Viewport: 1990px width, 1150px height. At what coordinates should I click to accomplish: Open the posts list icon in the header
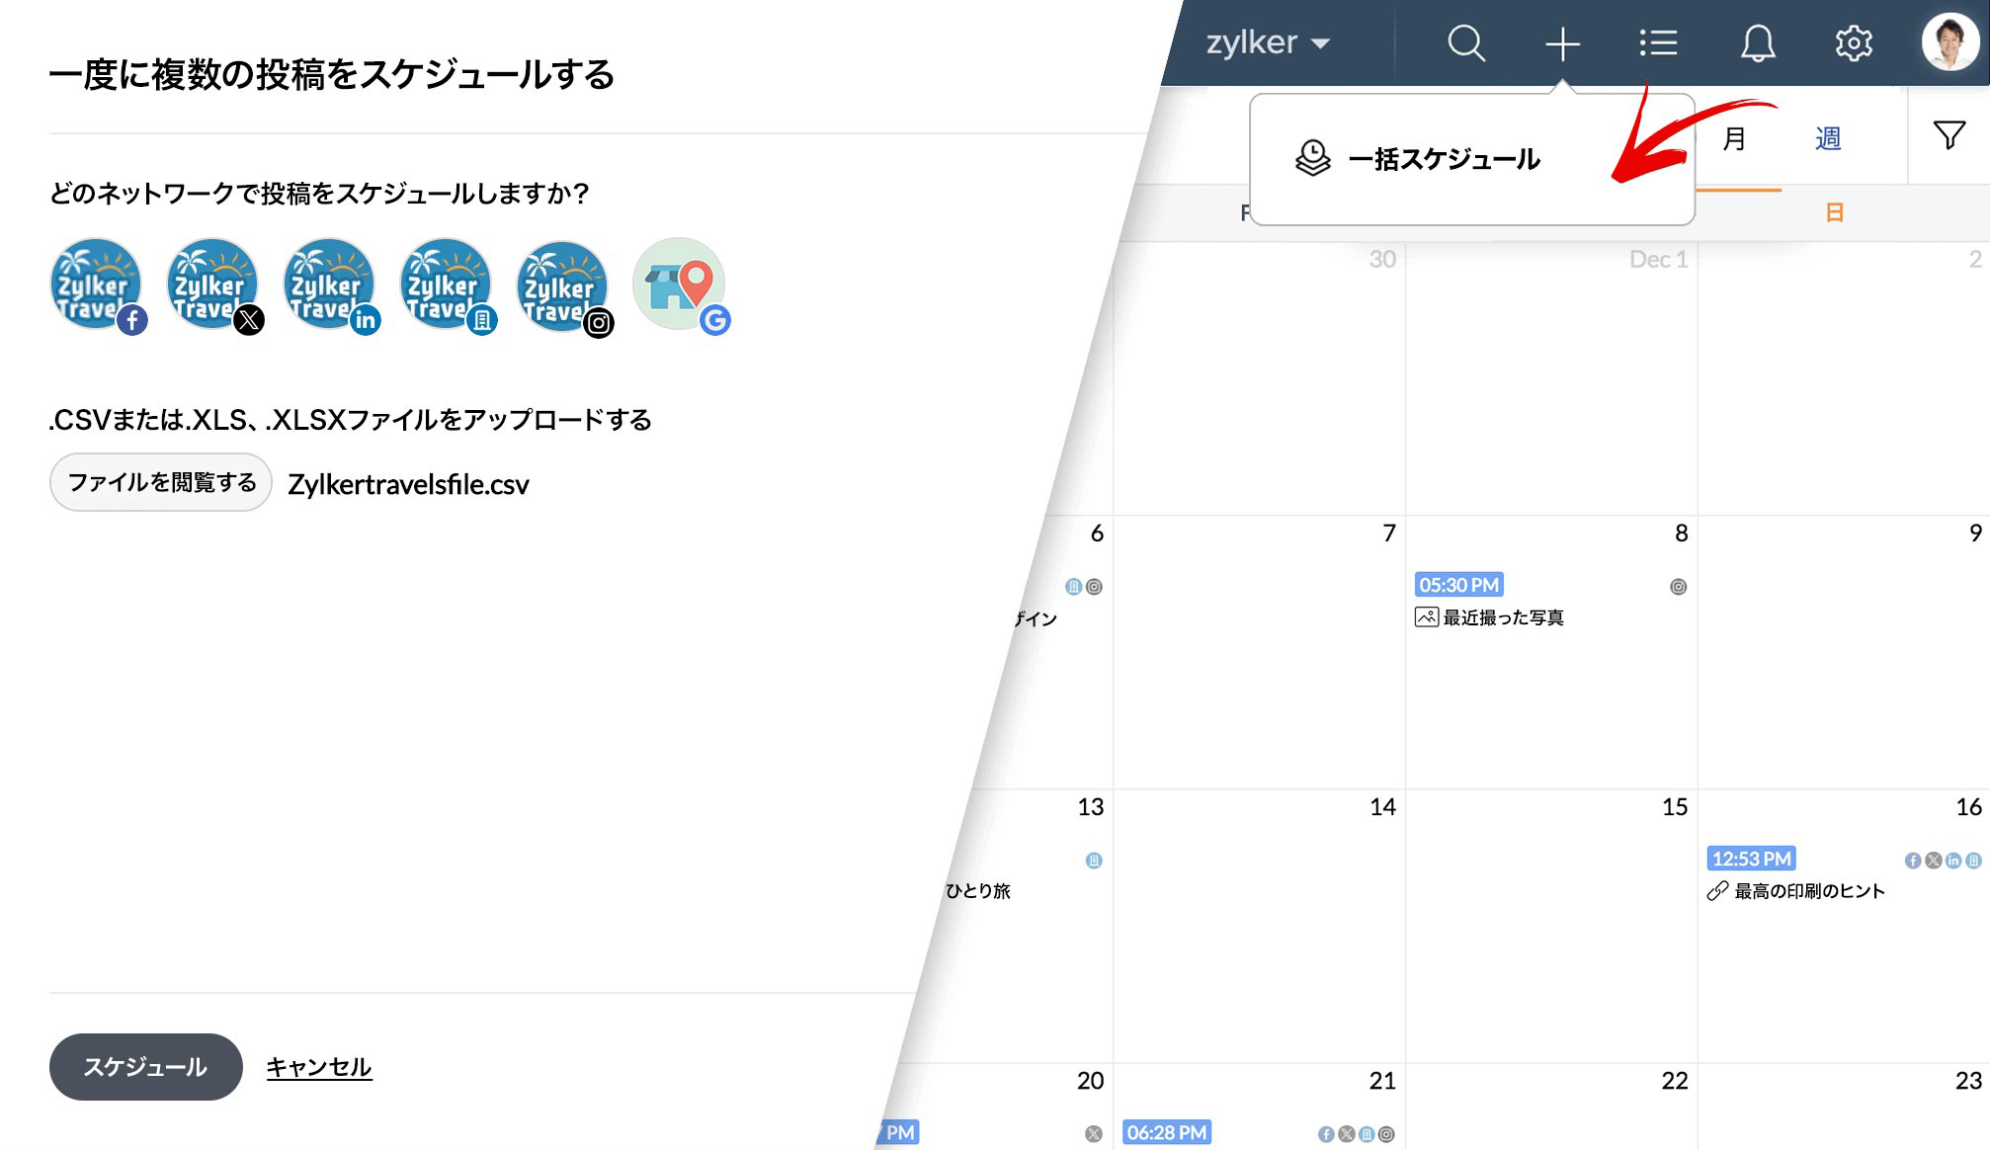point(1659,43)
